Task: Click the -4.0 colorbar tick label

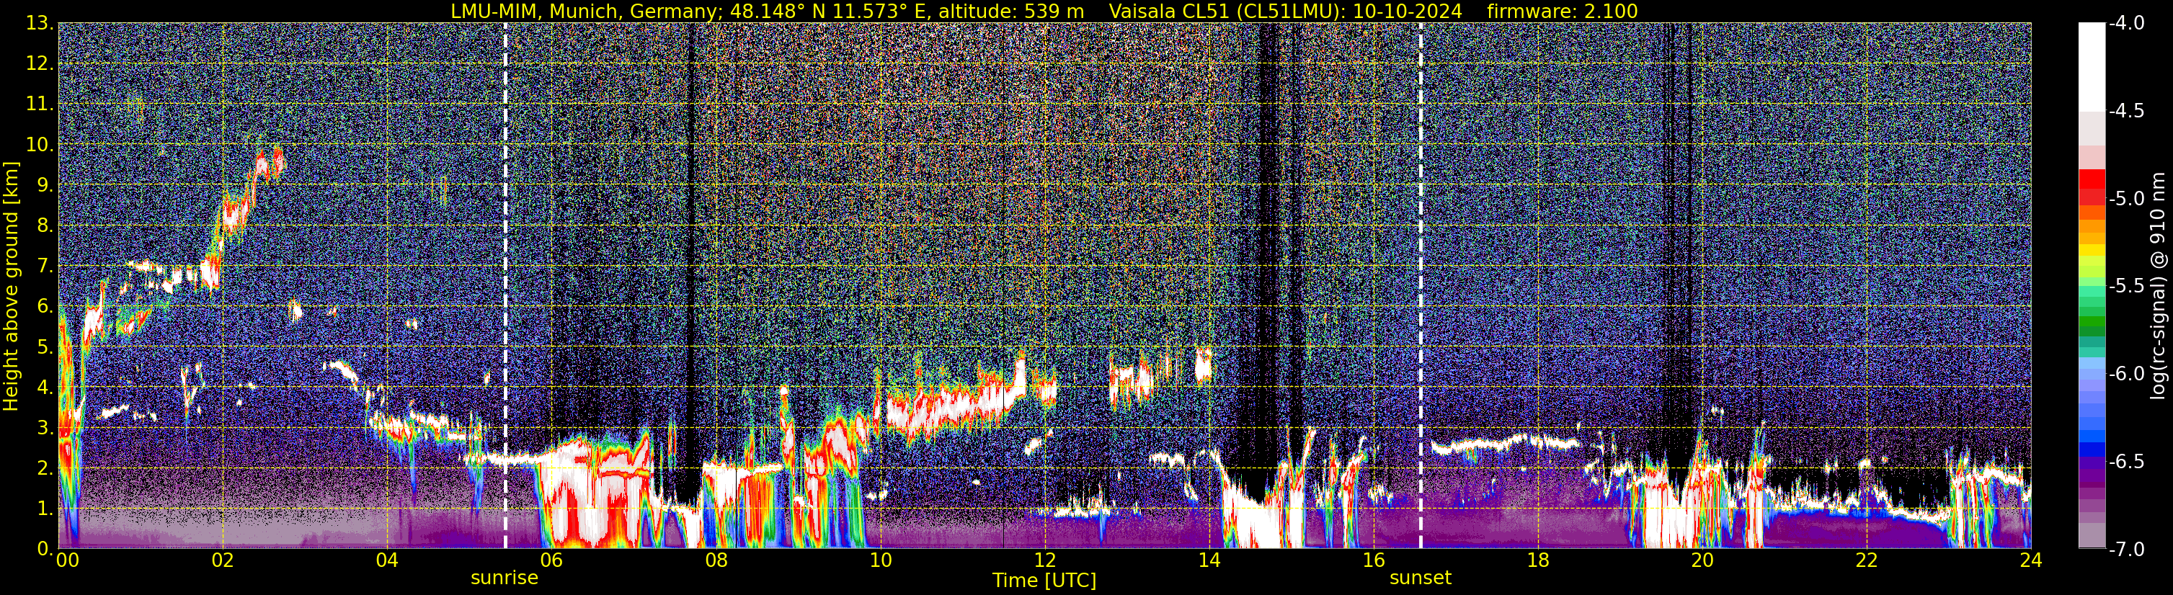Action: (x=2127, y=24)
